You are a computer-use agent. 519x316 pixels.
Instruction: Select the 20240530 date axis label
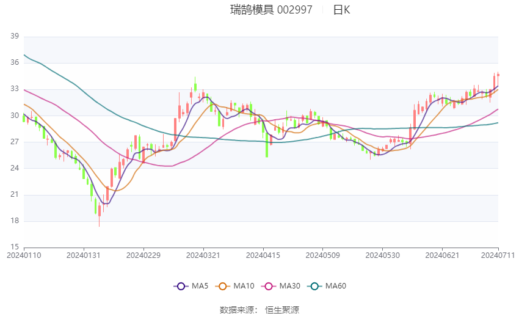point(382,255)
